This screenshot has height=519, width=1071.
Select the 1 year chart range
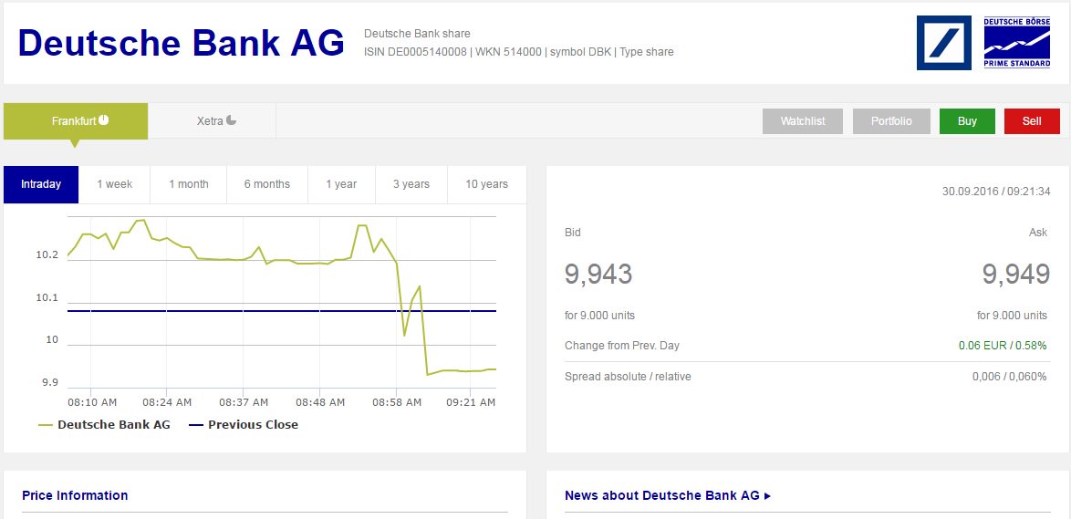pos(341,184)
